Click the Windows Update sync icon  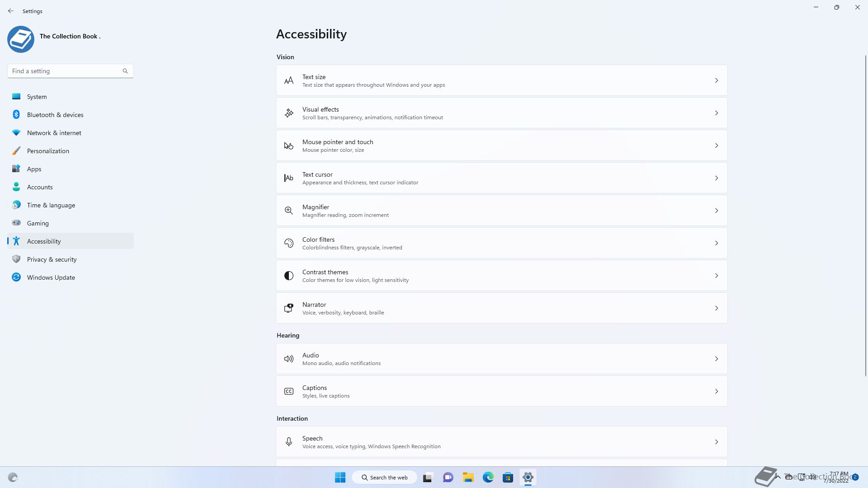(x=16, y=277)
